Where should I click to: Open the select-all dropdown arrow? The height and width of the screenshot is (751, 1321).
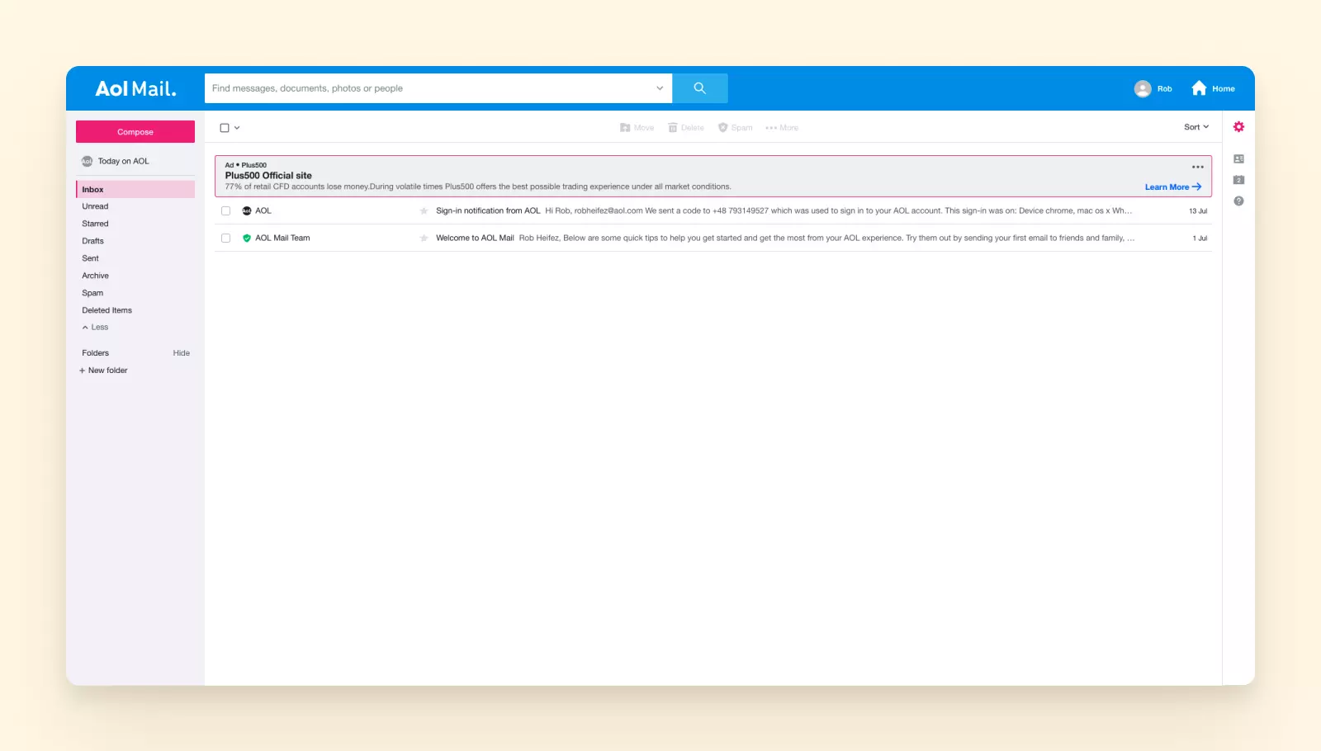pyautogui.click(x=237, y=128)
